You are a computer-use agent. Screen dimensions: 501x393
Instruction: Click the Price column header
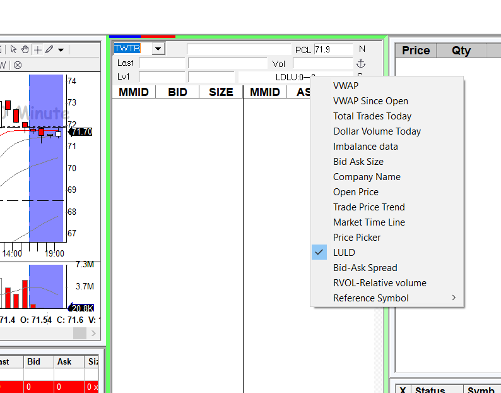pos(416,51)
